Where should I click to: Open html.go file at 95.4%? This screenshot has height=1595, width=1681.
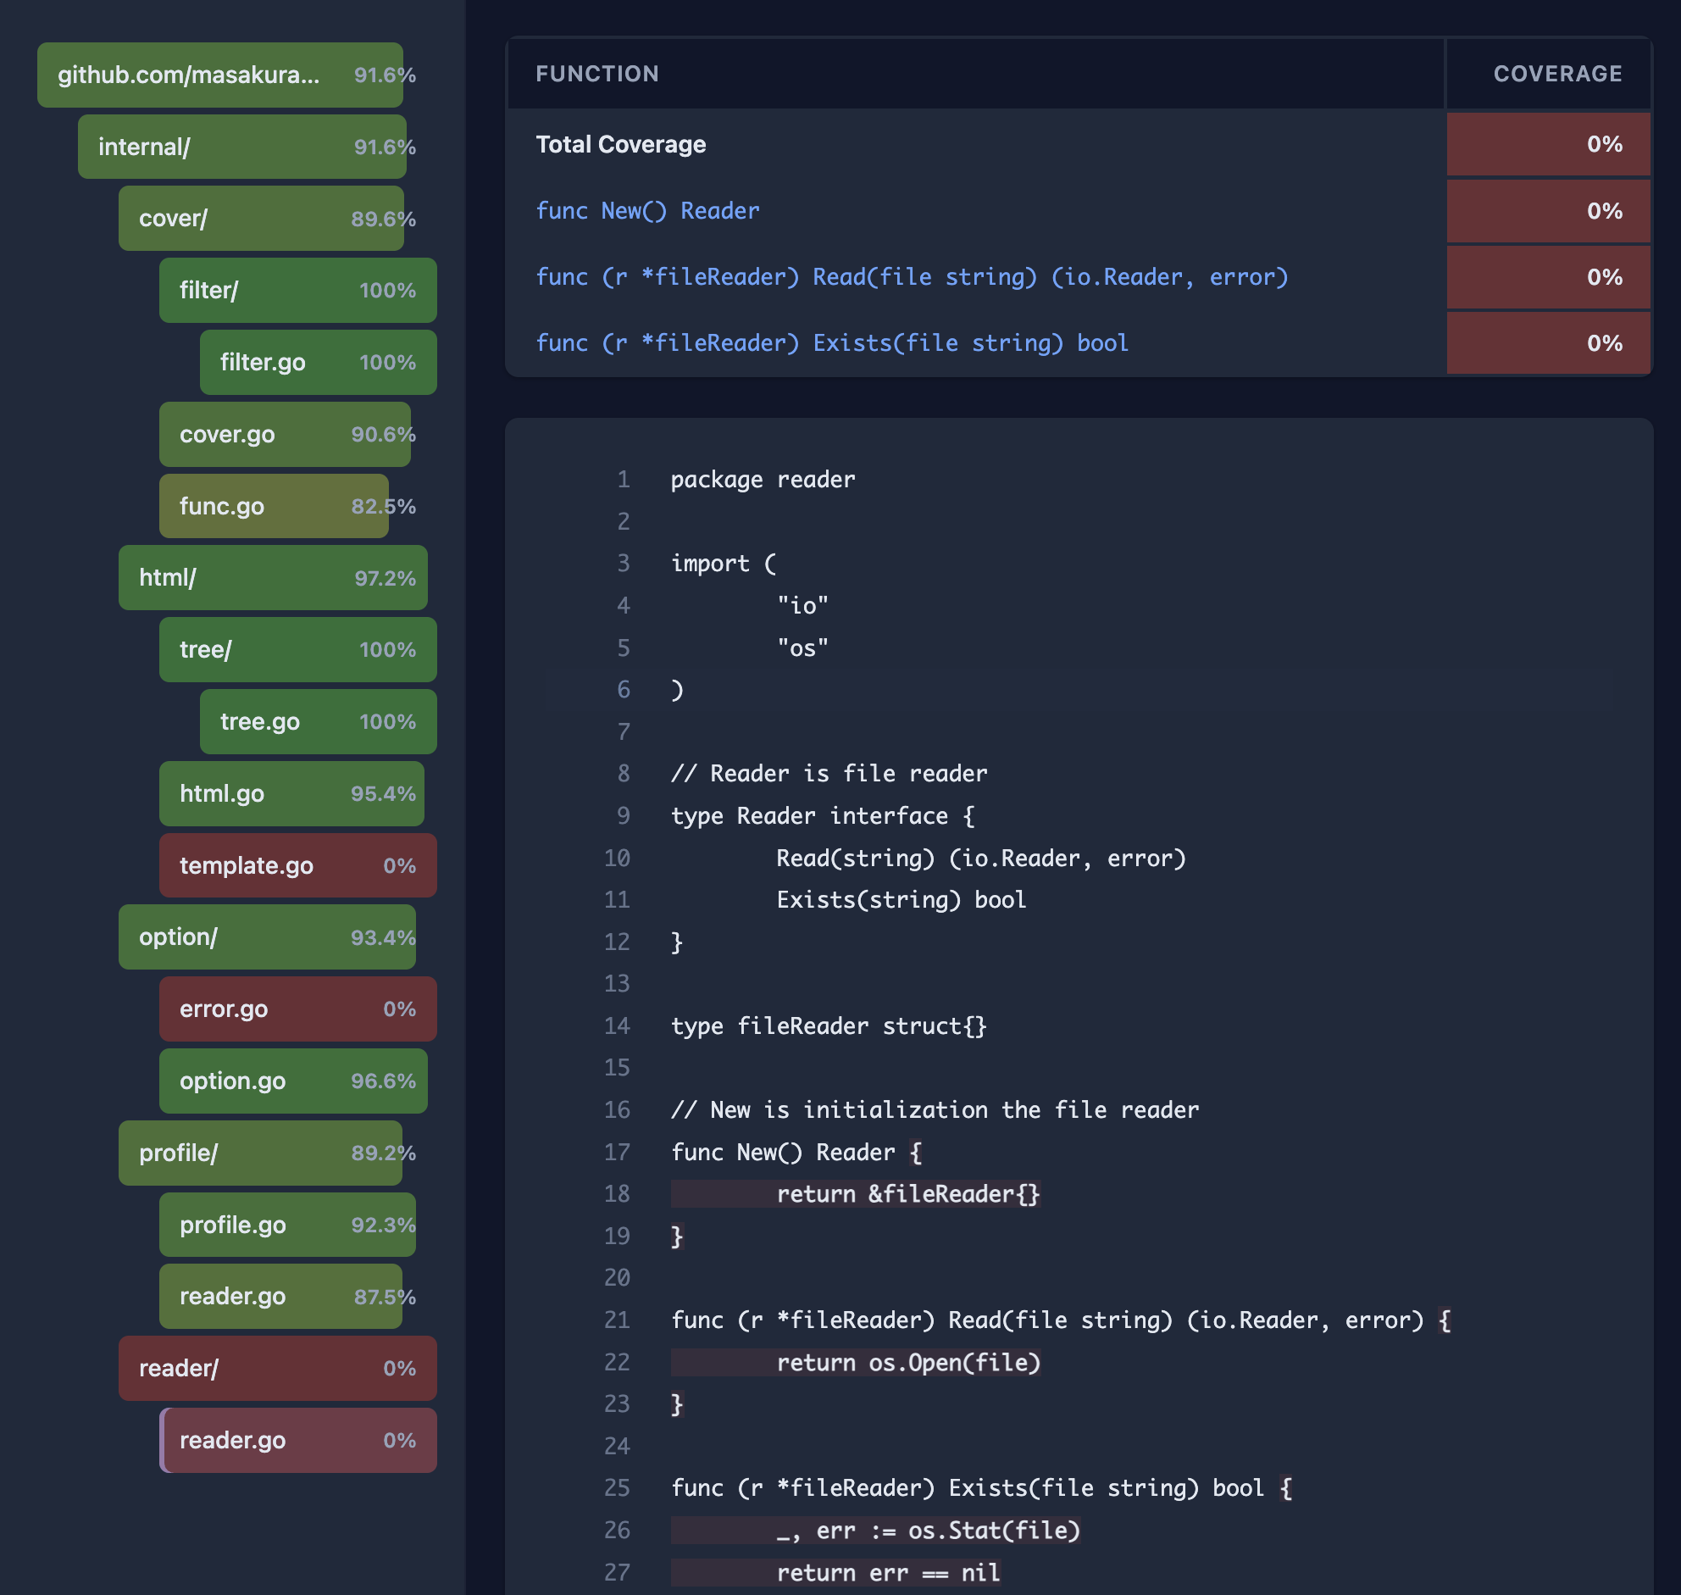(291, 793)
